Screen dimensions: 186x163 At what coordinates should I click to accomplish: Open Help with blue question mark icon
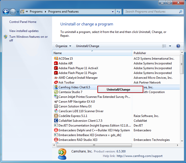click(178, 46)
